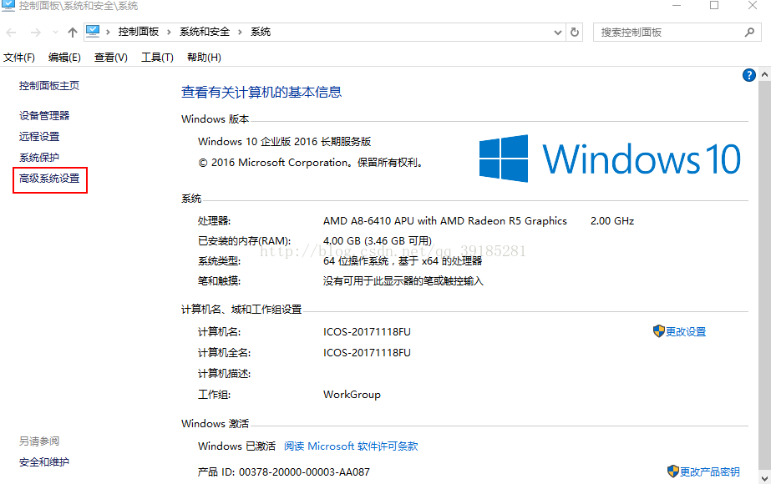Select 控制面板 breadcrumb segment
Screen dimensions: 771x484
[138, 32]
